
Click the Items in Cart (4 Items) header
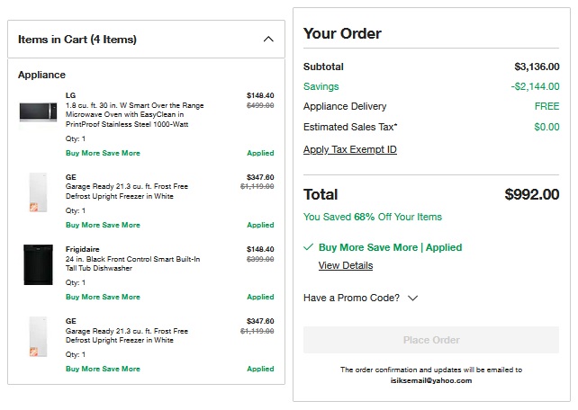pyautogui.click(x=77, y=40)
